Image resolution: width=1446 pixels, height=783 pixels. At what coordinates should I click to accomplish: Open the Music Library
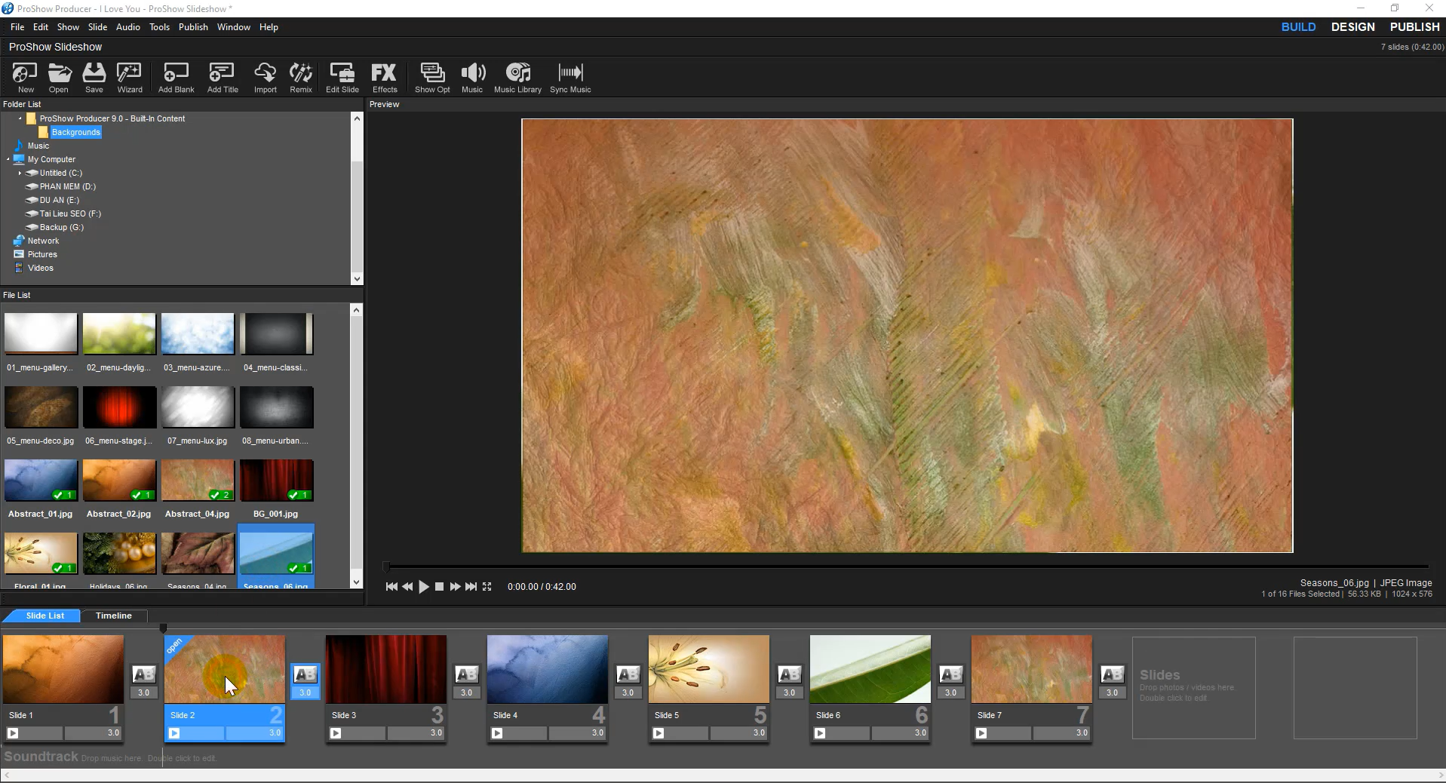click(x=517, y=77)
